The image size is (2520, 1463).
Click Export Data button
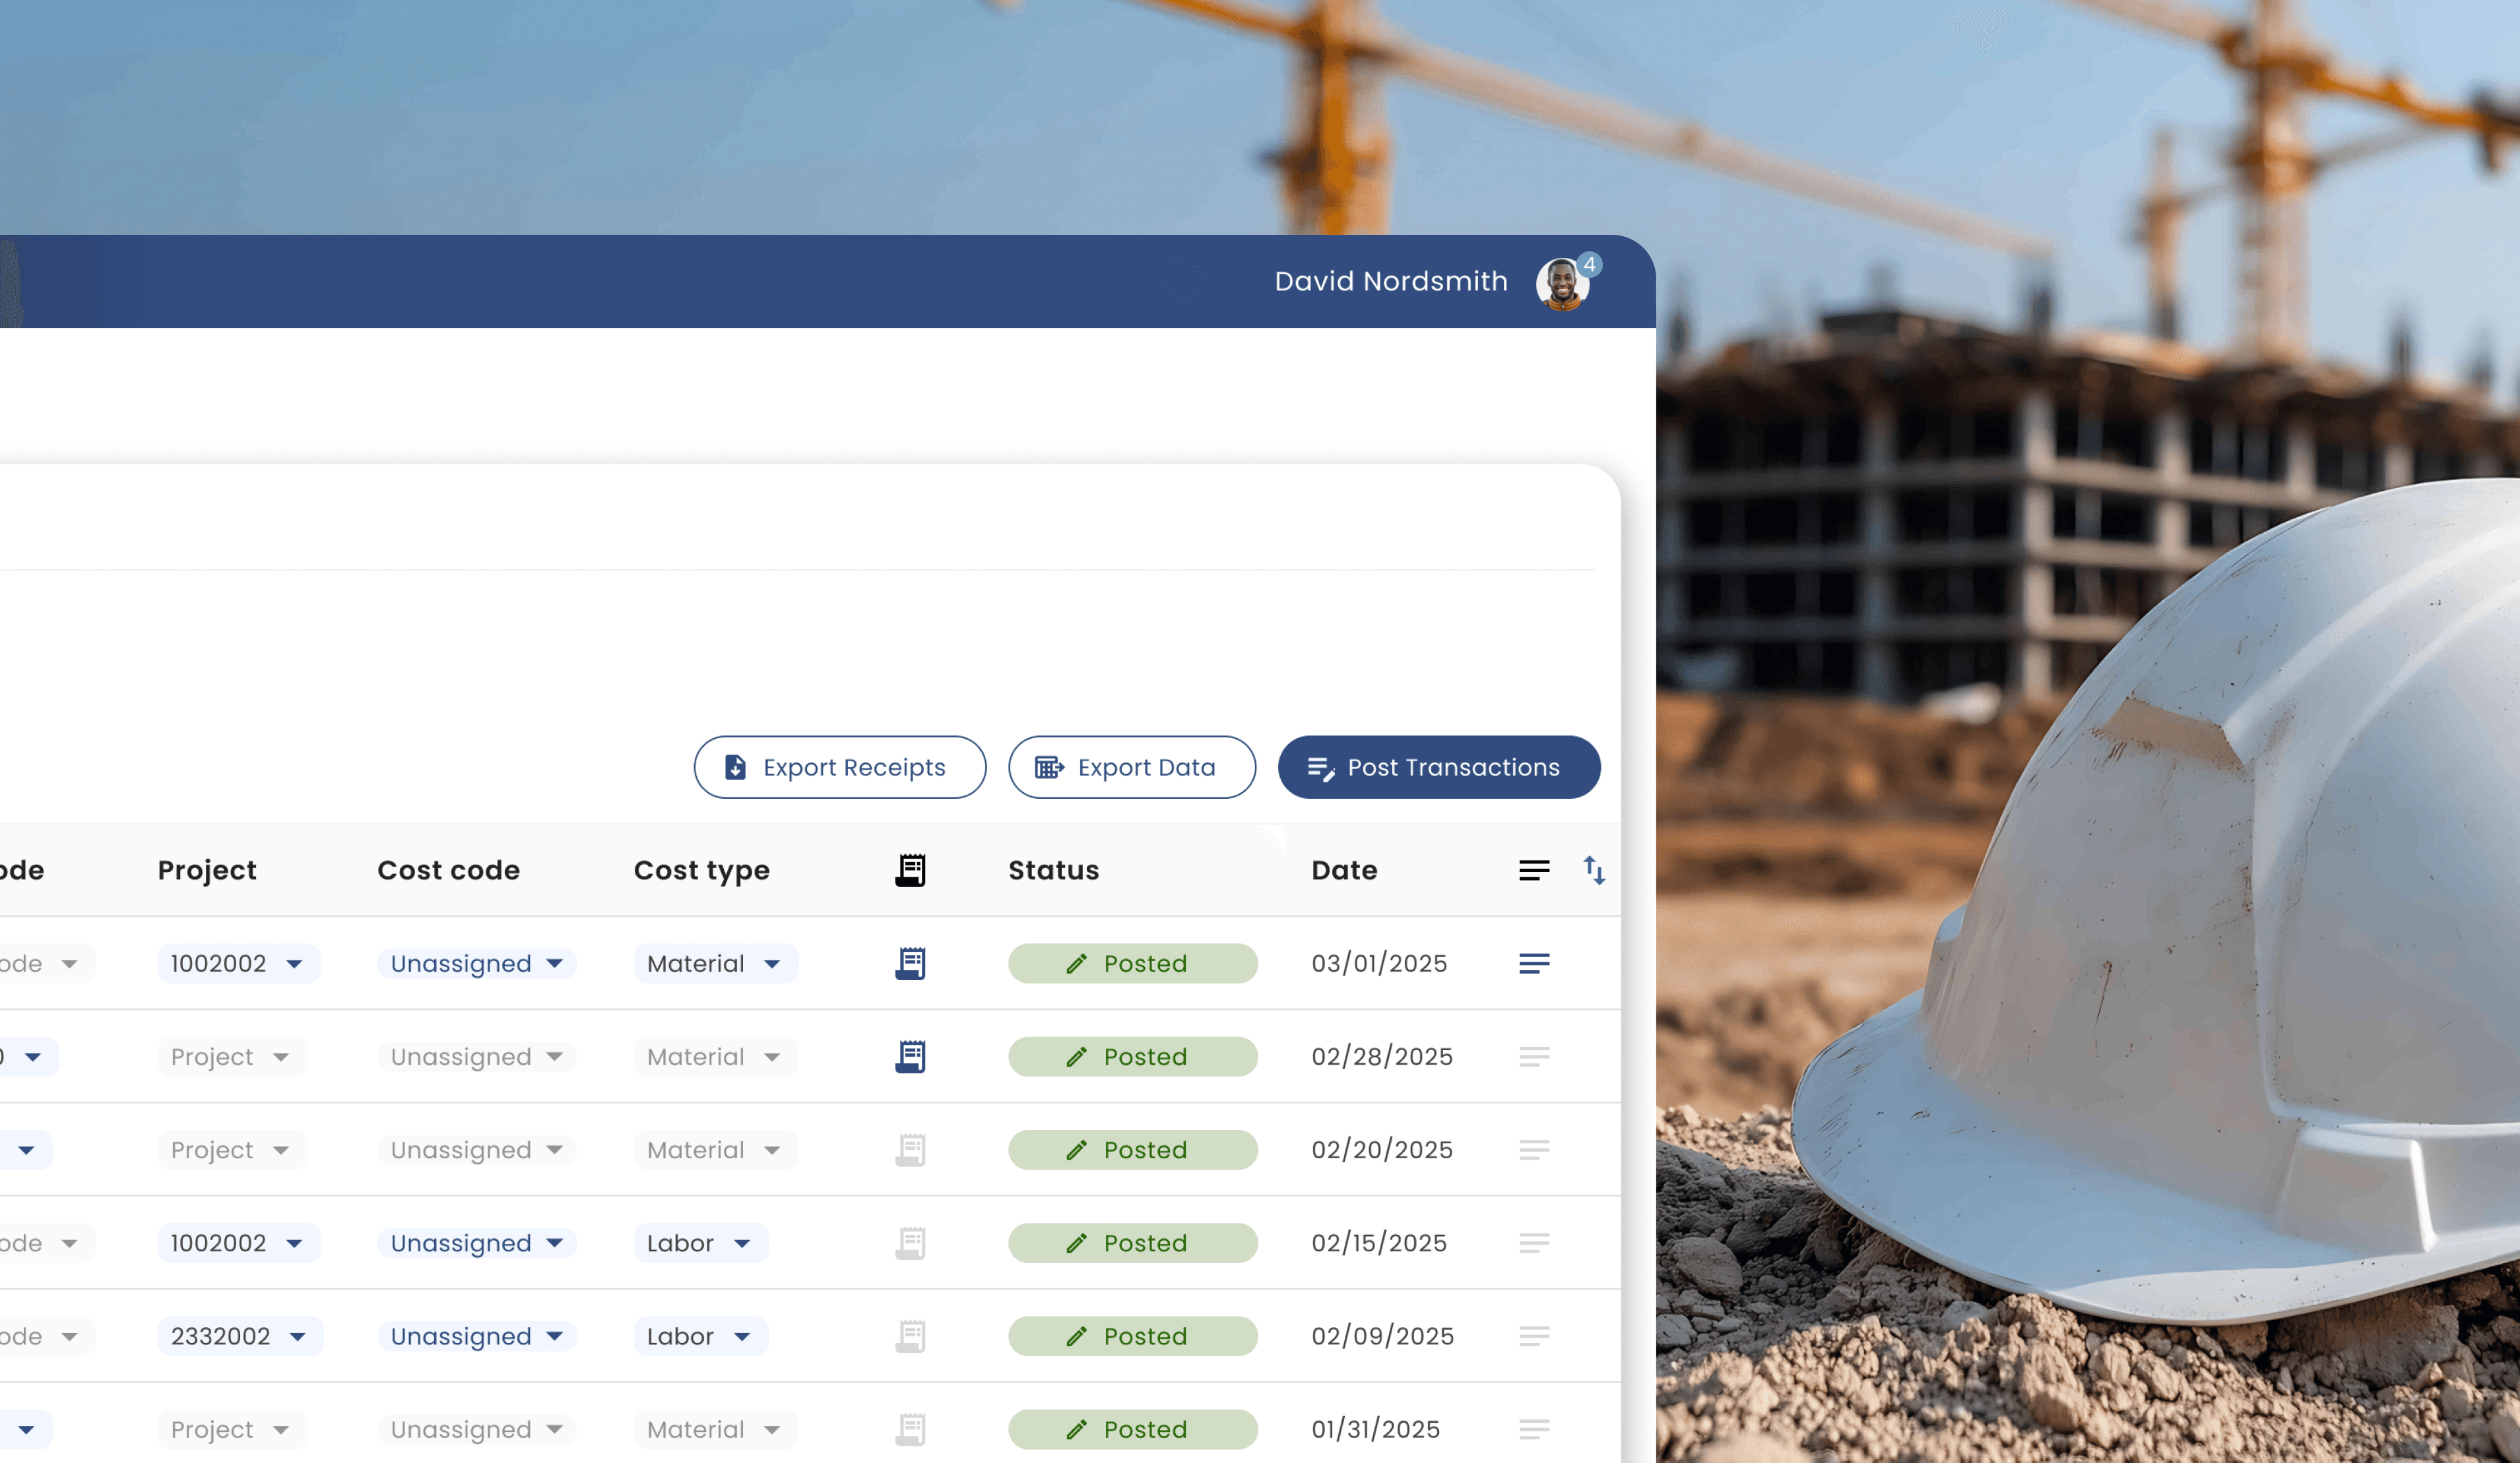(x=1131, y=768)
